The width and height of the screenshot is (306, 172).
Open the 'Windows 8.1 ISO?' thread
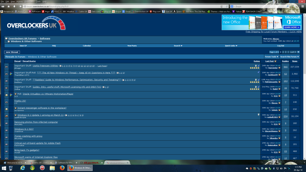point(24,129)
